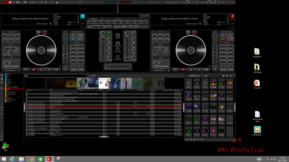This screenshot has height=162, width=289.
Task: Toggle VINYL mode on deck 1
Action: (x=81, y=35)
